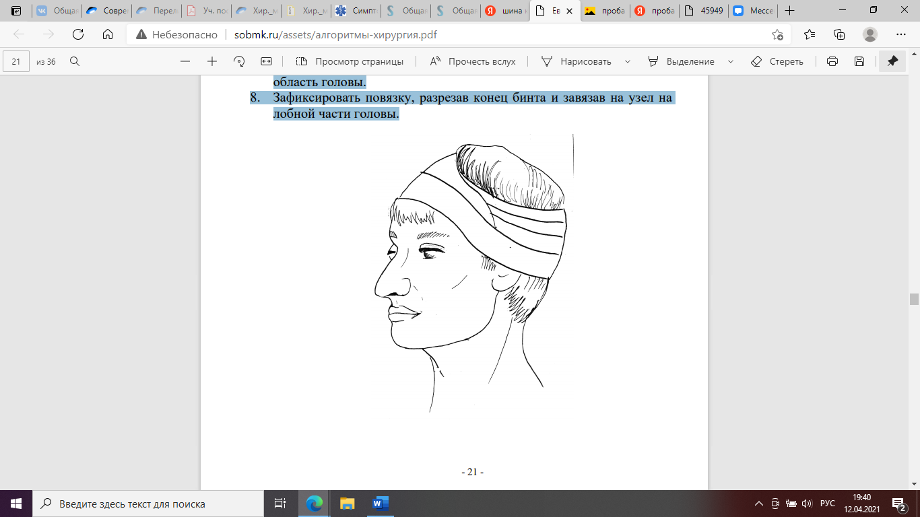Click the zoom out minus icon
The image size is (920, 517).
point(185,61)
